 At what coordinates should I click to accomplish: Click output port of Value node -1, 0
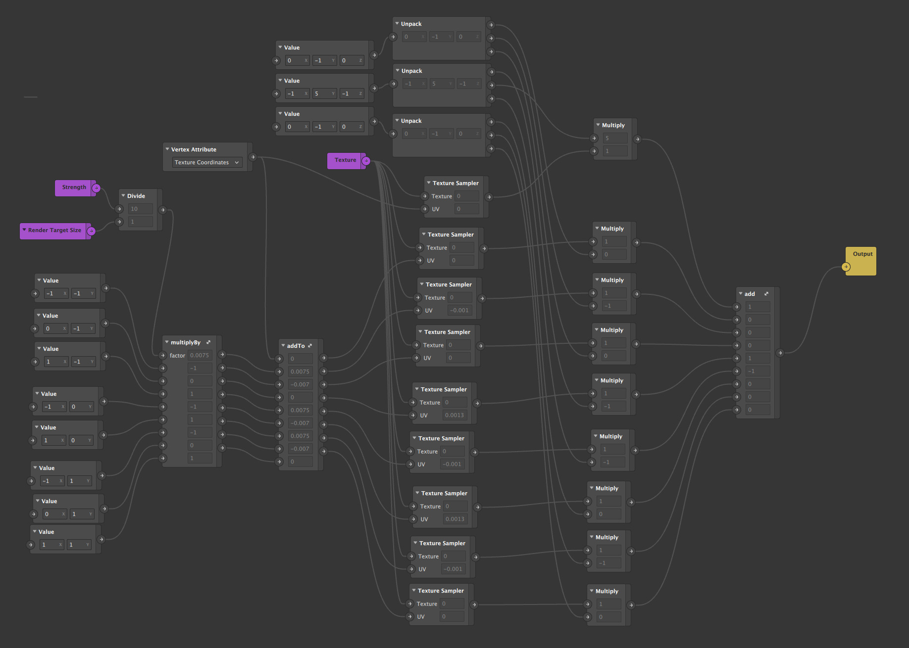pyautogui.click(x=103, y=401)
